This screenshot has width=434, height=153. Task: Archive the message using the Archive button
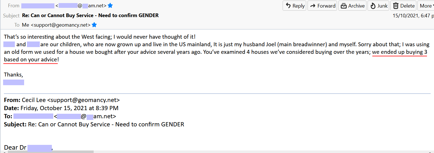(x=353, y=6)
